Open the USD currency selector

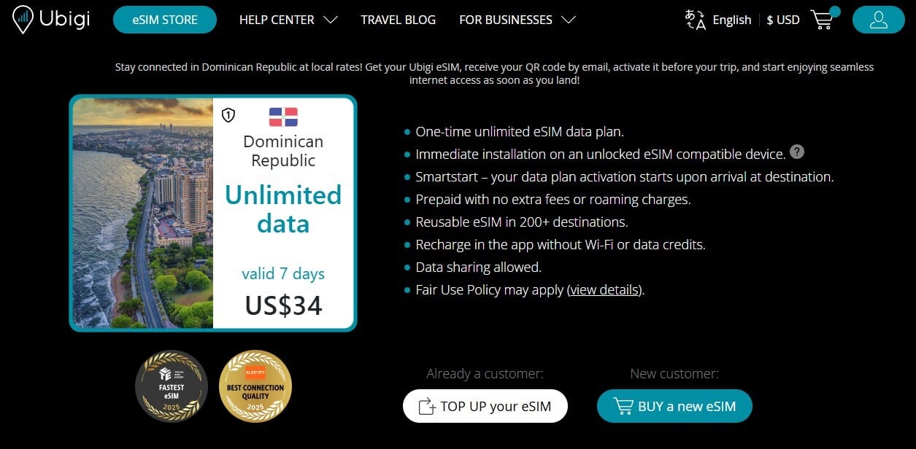pyautogui.click(x=783, y=20)
